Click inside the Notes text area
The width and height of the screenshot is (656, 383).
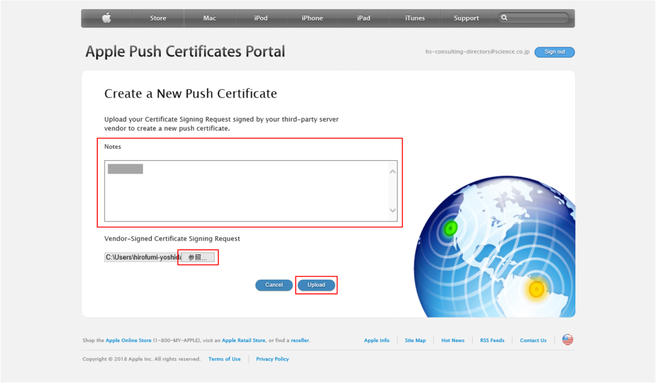tap(250, 191)
